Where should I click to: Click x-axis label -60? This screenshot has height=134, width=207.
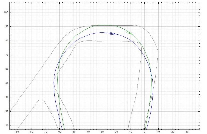[x=59, y=132]
